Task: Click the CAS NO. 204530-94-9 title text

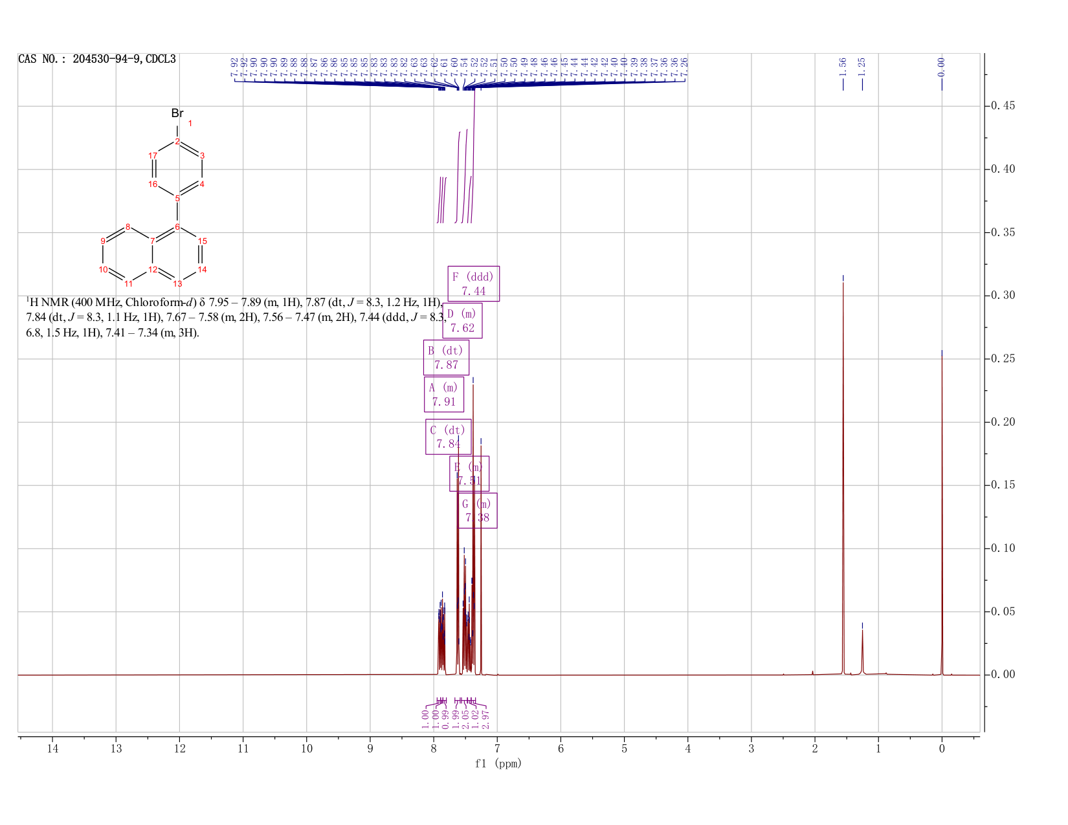Action: (x=97, y=60)
